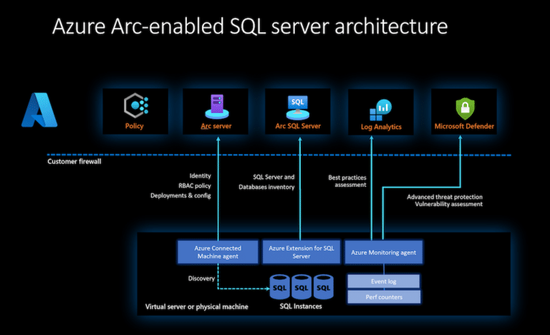This screenshot has width=550, height=335.
Task: Click the first SQL instance cylinder
Action: 279,286
